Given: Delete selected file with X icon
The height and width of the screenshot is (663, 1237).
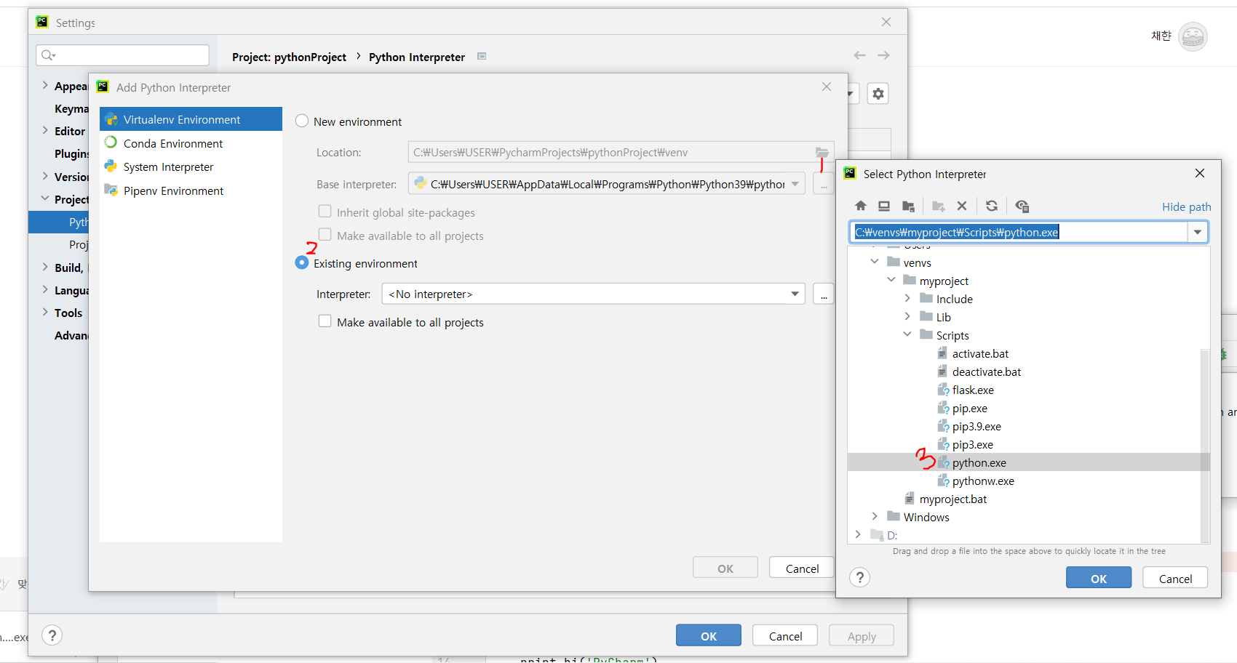Looking at the screenshot, I should (962, 206).
